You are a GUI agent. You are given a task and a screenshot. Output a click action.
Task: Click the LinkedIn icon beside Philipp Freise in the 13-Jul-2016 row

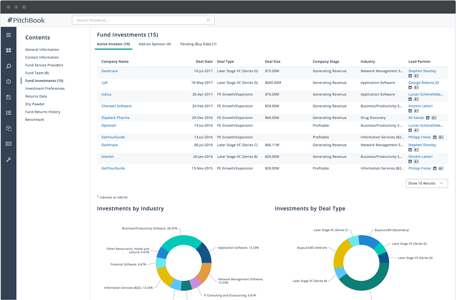point(435,137)
